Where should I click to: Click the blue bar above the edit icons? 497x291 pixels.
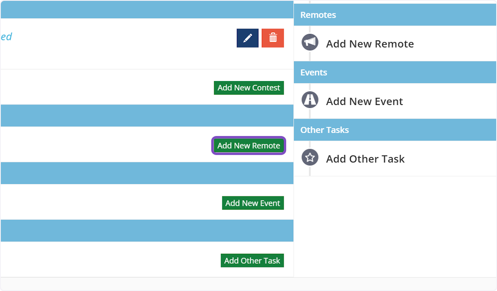pyautogui.click(x=147, y=10)
